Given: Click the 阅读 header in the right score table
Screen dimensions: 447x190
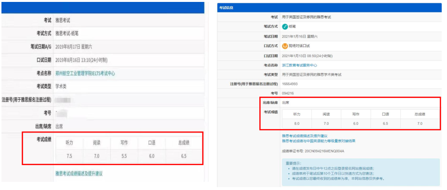Looking at the screenshot, I should [x=326, y=114].
